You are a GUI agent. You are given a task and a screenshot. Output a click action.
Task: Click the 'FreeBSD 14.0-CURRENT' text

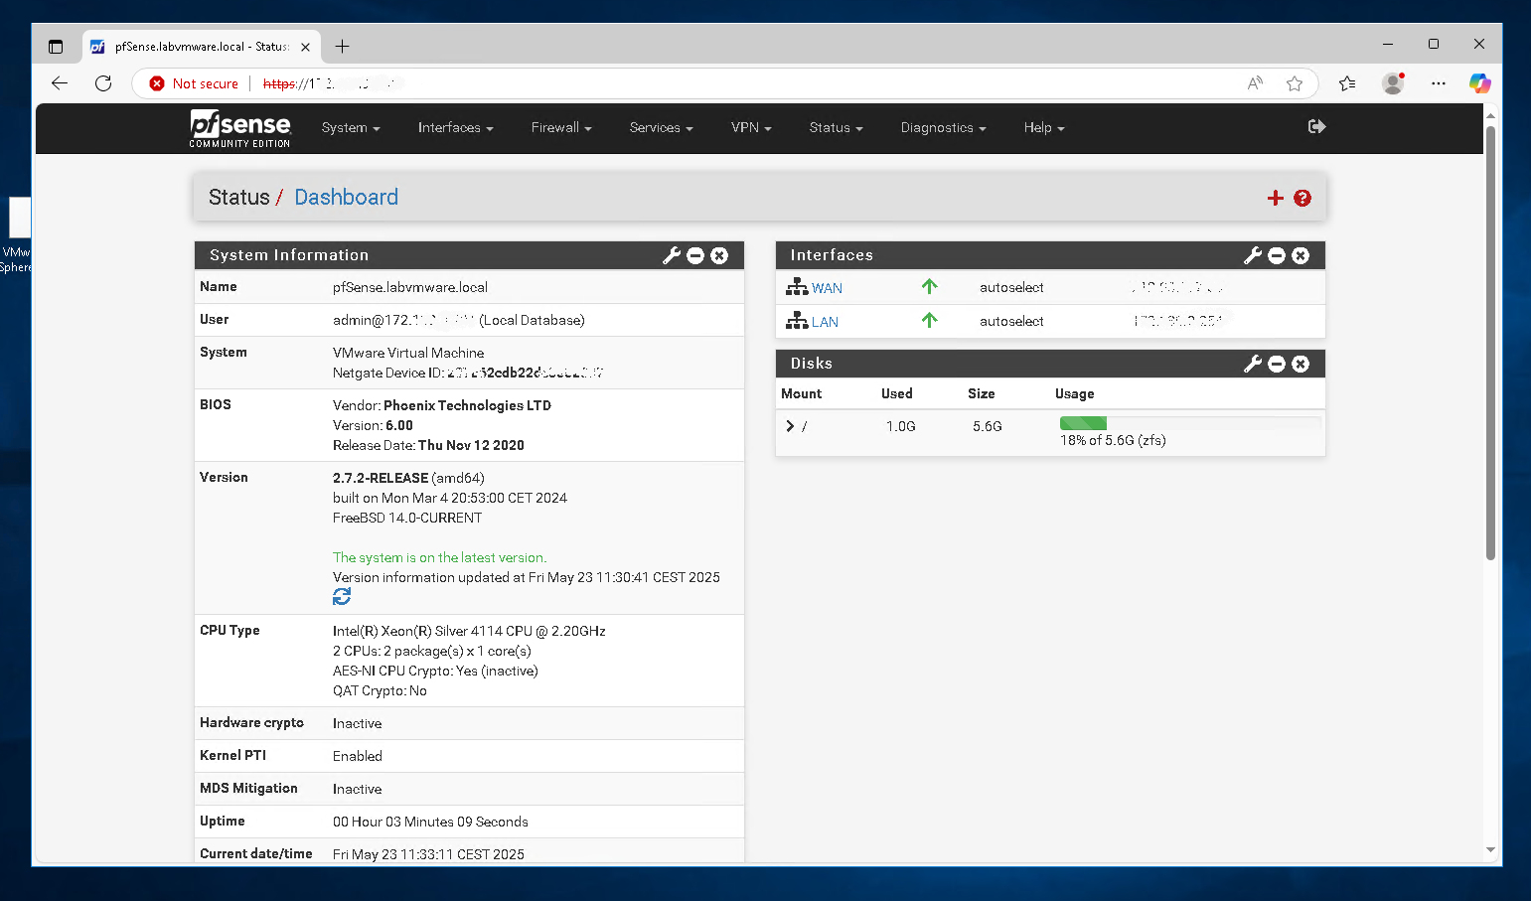click(x=407, y=518)
